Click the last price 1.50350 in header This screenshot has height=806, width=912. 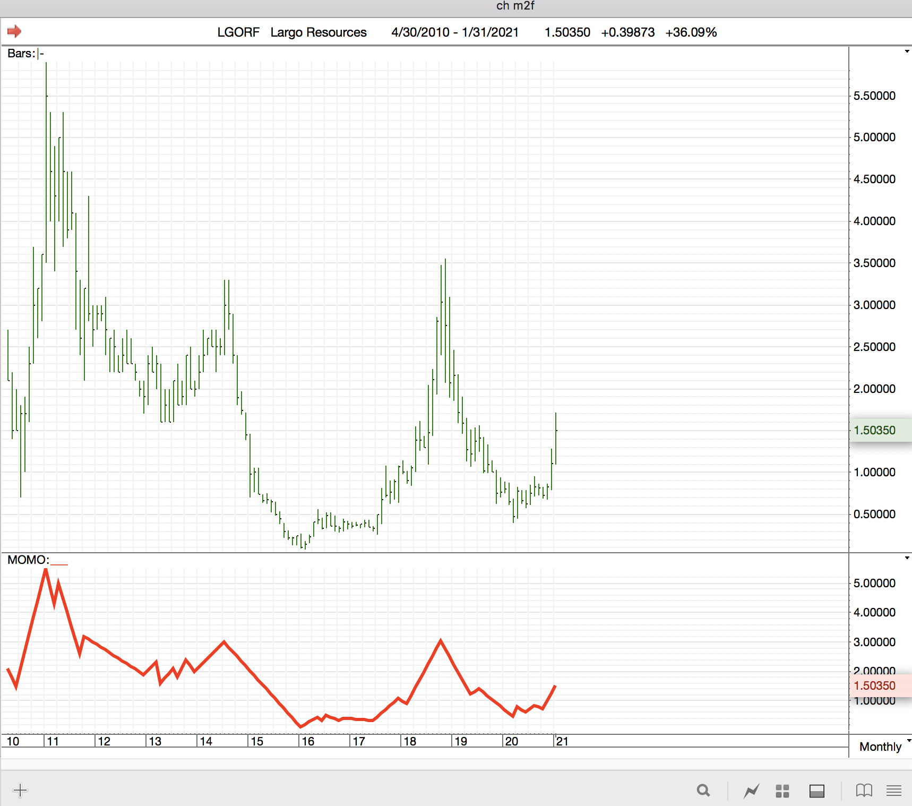pos(567,32)
